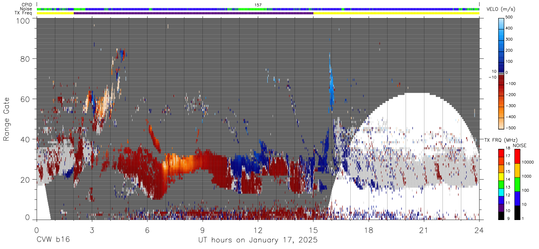Click the black 9-10 MHz frequency swatch
The width and height of the screenshot is (539, 249).
[x=501, y=216]
